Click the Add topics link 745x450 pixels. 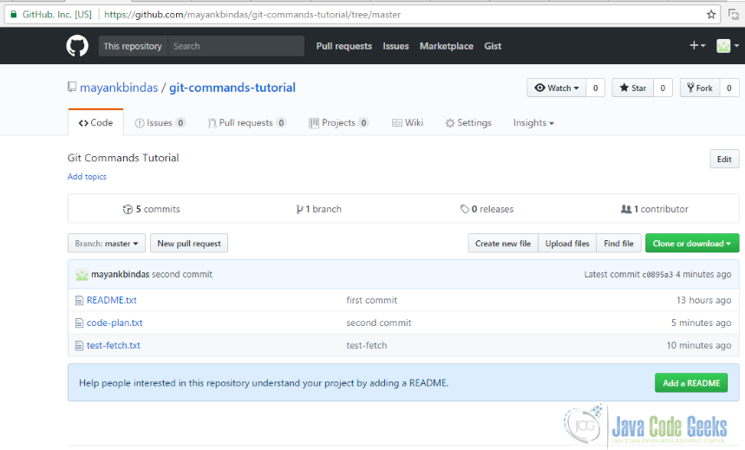(x=87, y=176)
